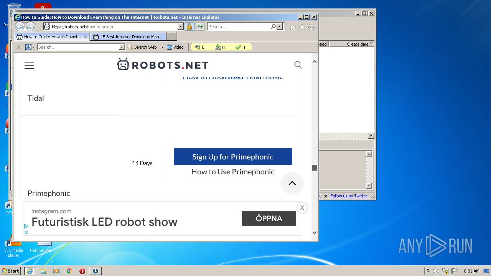This screenshot has width=491, height=276.
Task: Switch to 15 Best Internet Download Manager tab
Action: 128,37
